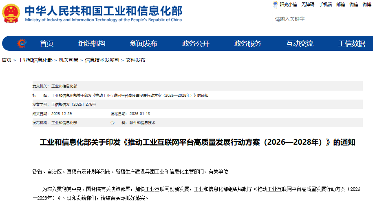Screen dimensions: 373x202
Task: Click 首页 in the breadcrumb
Action: (7, 60)
